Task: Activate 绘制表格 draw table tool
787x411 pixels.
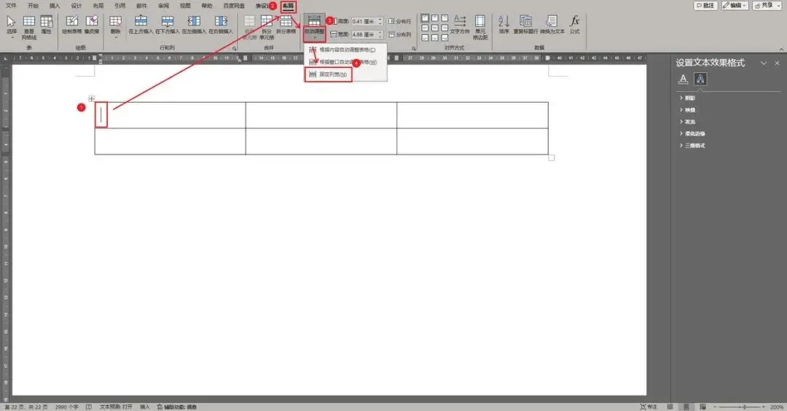Action: [x=71, y=25]
